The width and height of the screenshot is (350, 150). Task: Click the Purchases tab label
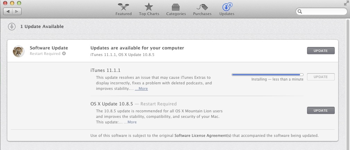pos(202,14)
